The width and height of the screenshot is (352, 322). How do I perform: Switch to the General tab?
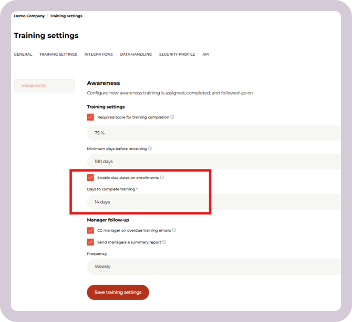tap(23, 55)
